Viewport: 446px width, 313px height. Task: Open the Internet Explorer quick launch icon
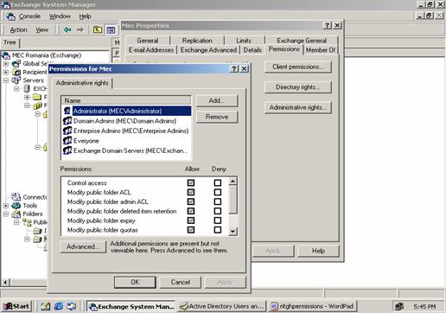pyautogui.click(x=59, y=306)
